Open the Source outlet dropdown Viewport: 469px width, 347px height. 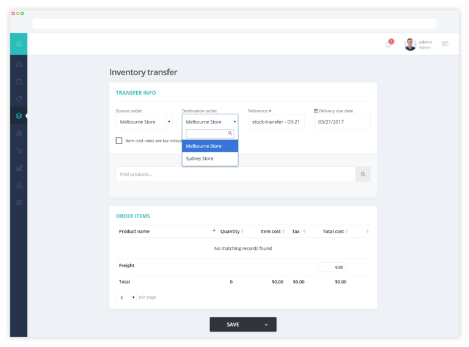144,122
